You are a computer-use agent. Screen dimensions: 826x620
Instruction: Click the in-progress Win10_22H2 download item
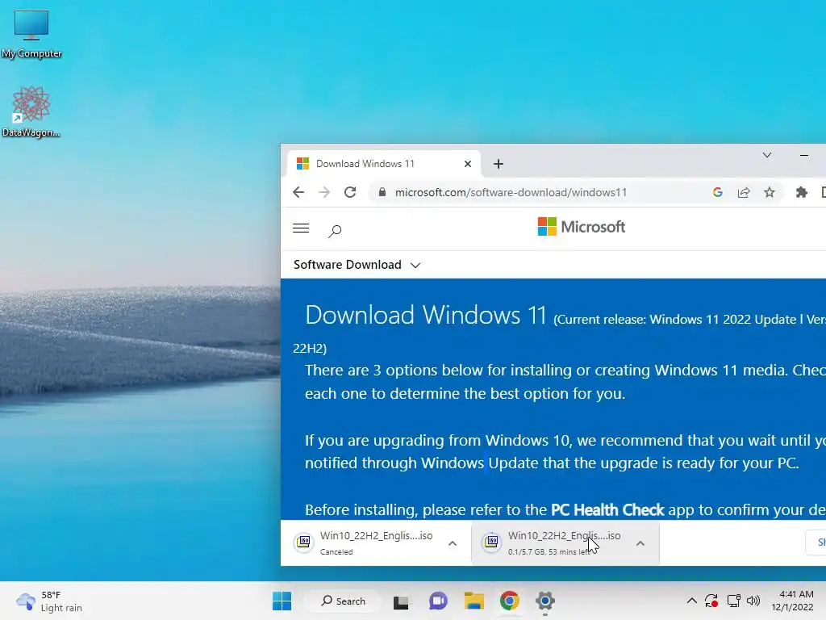tap(565, 543)
